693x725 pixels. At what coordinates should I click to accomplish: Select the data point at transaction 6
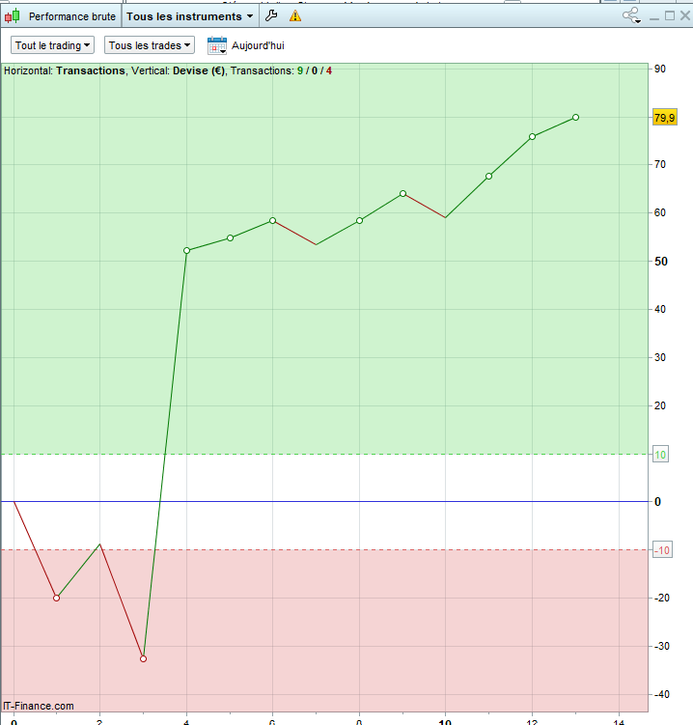(273, 220)
